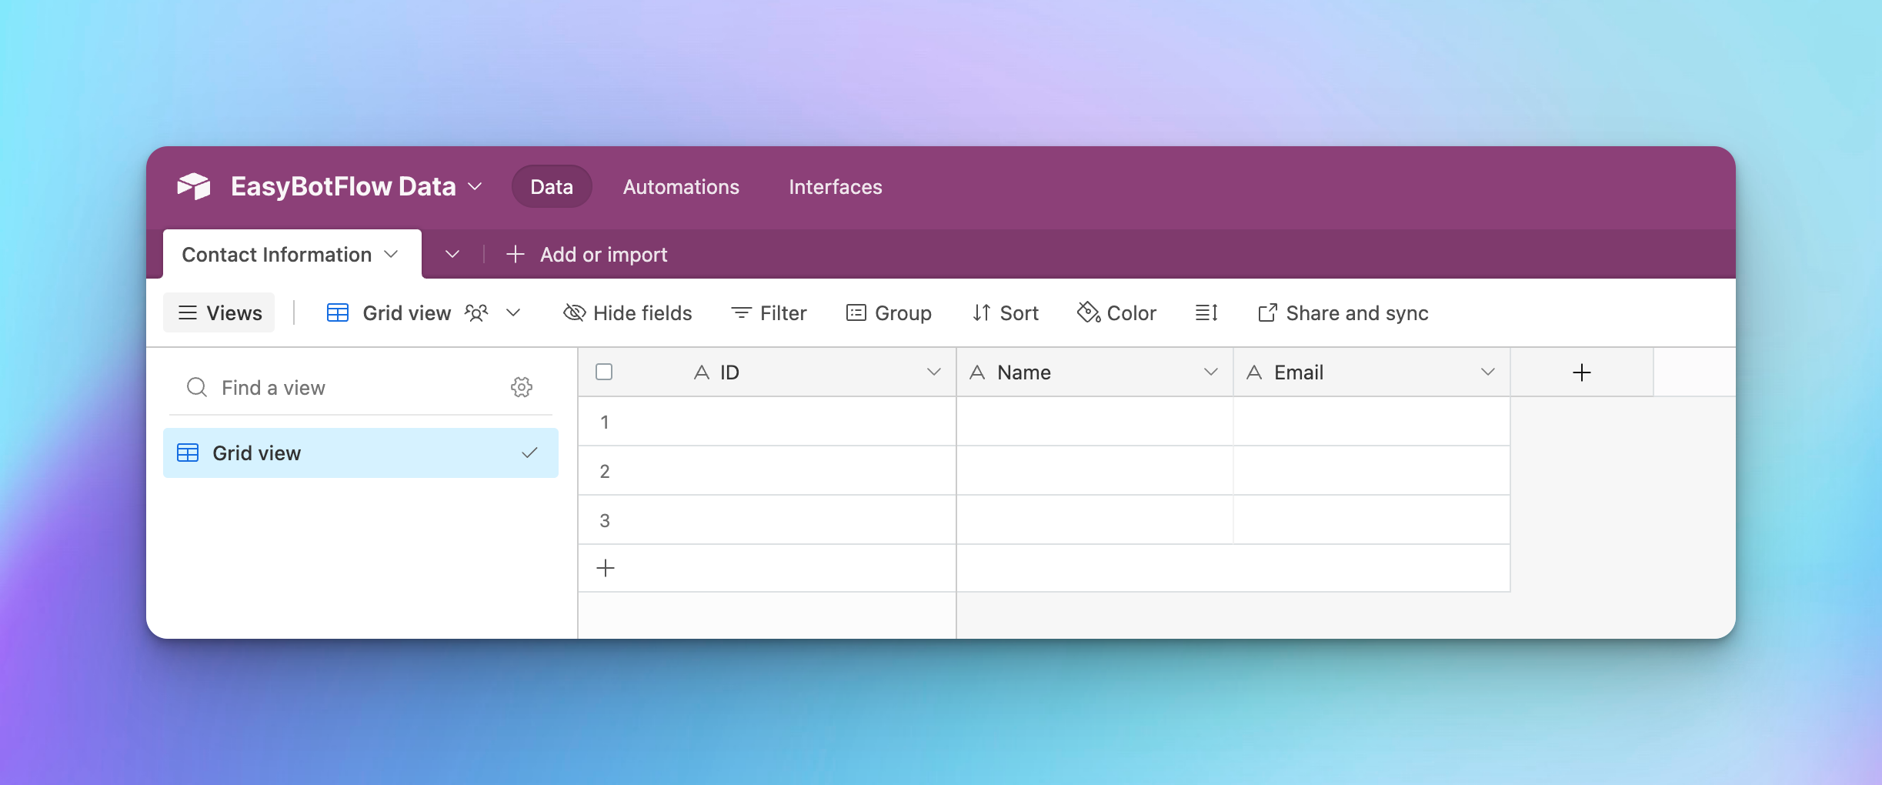Click the Find a view search field
This screenshot has height=785, width=1882.
click(x=339, y=387)
